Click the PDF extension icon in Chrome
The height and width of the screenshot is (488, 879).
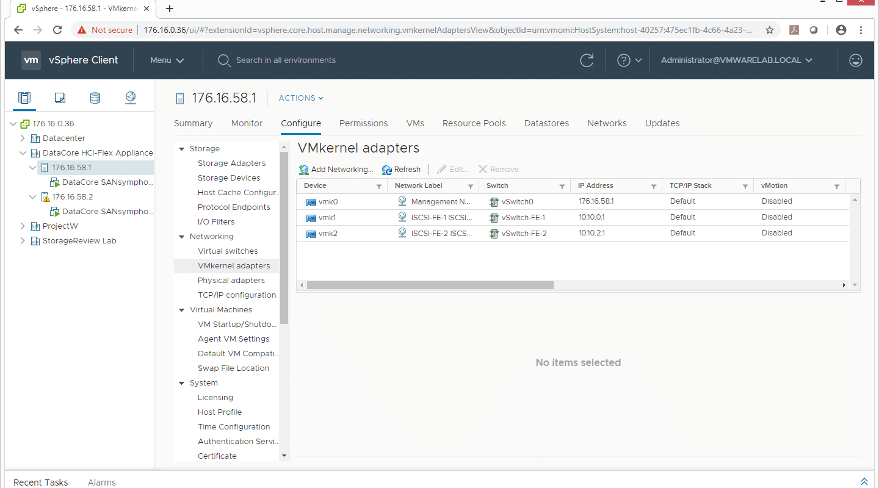(794, 30)
